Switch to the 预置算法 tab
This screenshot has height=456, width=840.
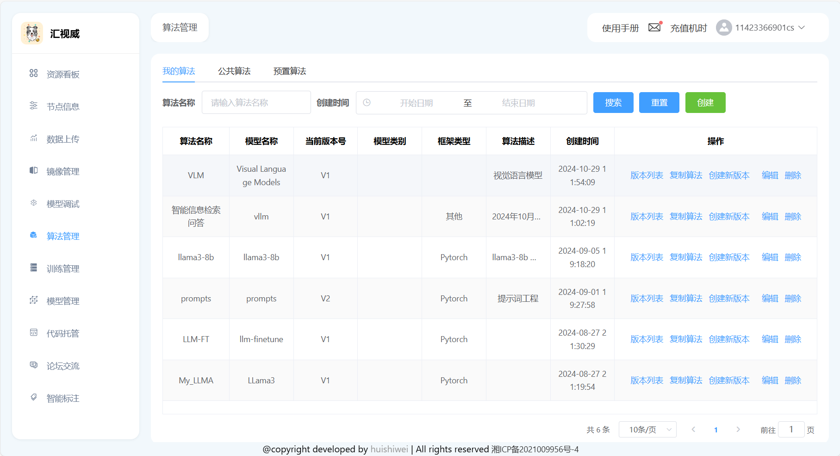tap(290, 71)
